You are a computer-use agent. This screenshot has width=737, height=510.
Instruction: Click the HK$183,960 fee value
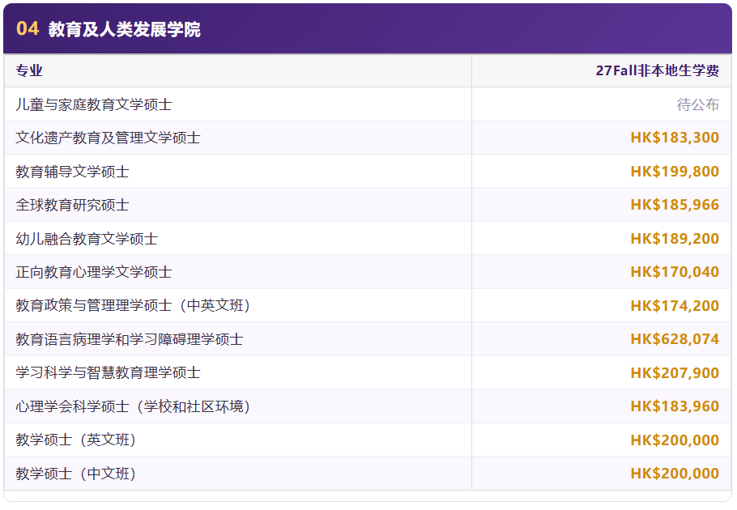[675, 406]
